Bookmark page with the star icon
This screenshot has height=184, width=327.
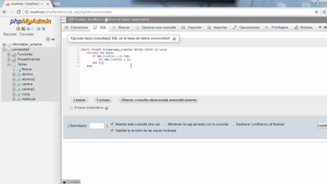[x=317, y=12]
